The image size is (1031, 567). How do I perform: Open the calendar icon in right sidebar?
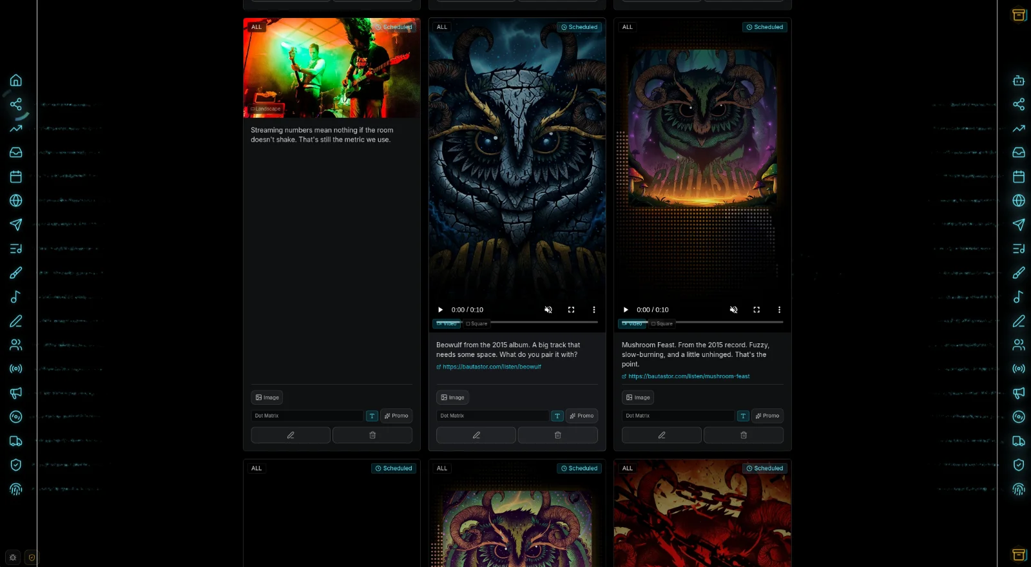(1019, 177)
